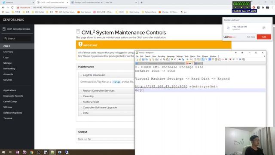Click Not now in LastPass popup
The image size is (275, 155).
pos(251,37)
